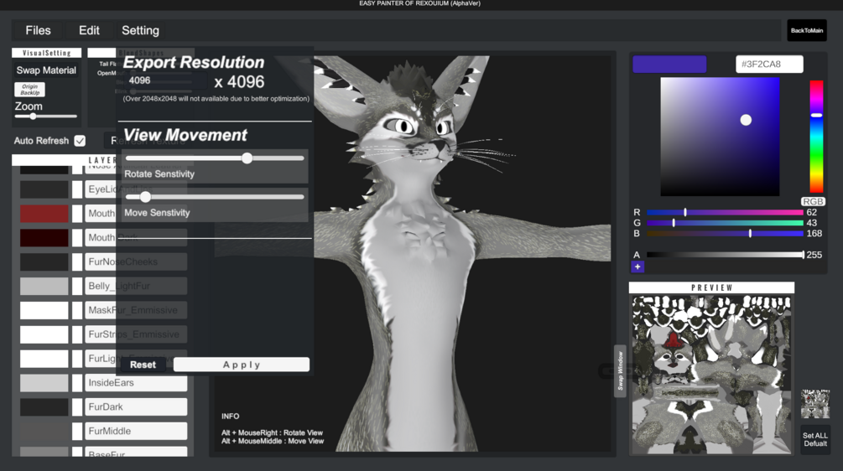Click the export resolution 4096 input field
Viewport: 843px width, 471px height.
pyautogui.click(x=167, y=80)
